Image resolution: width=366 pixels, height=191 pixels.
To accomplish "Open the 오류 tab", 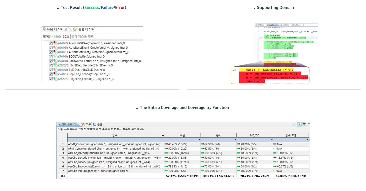I will (86, 124).
